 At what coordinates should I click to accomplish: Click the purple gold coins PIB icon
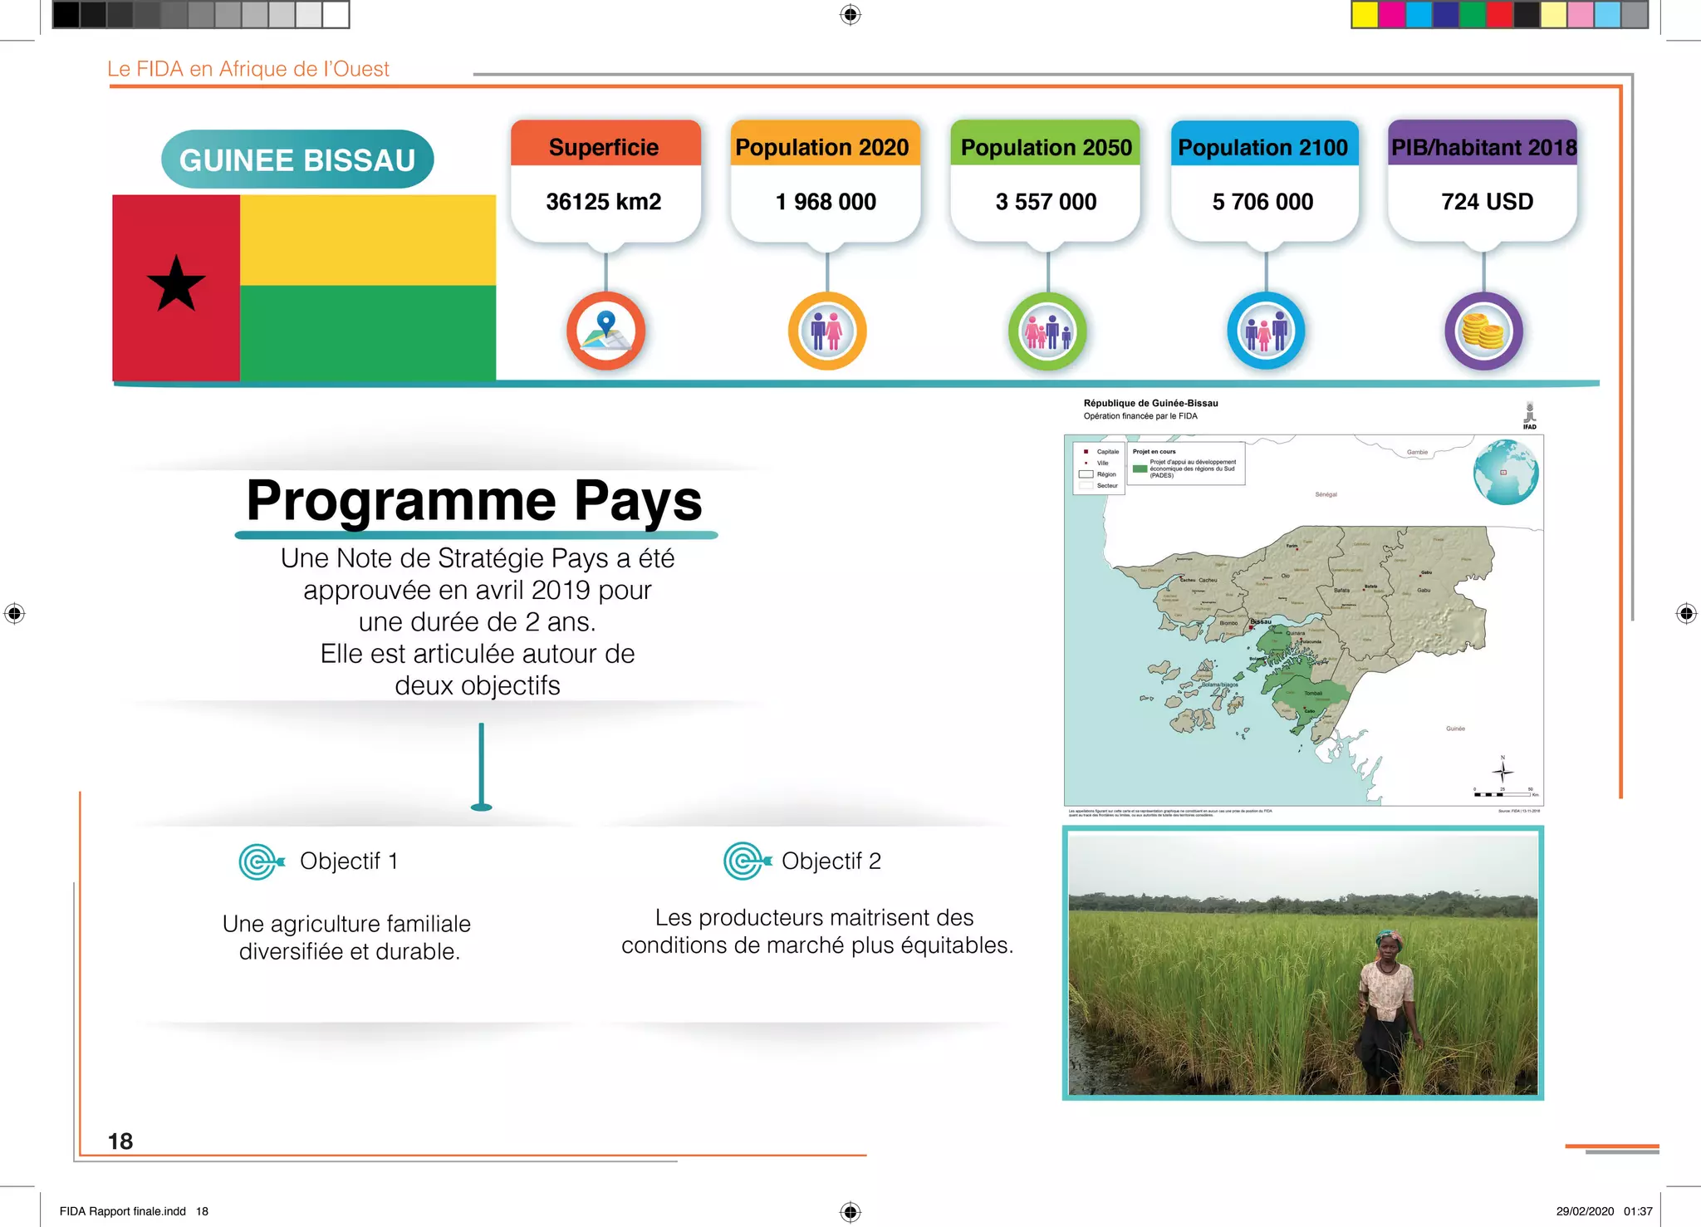(x=1483, y=331)
